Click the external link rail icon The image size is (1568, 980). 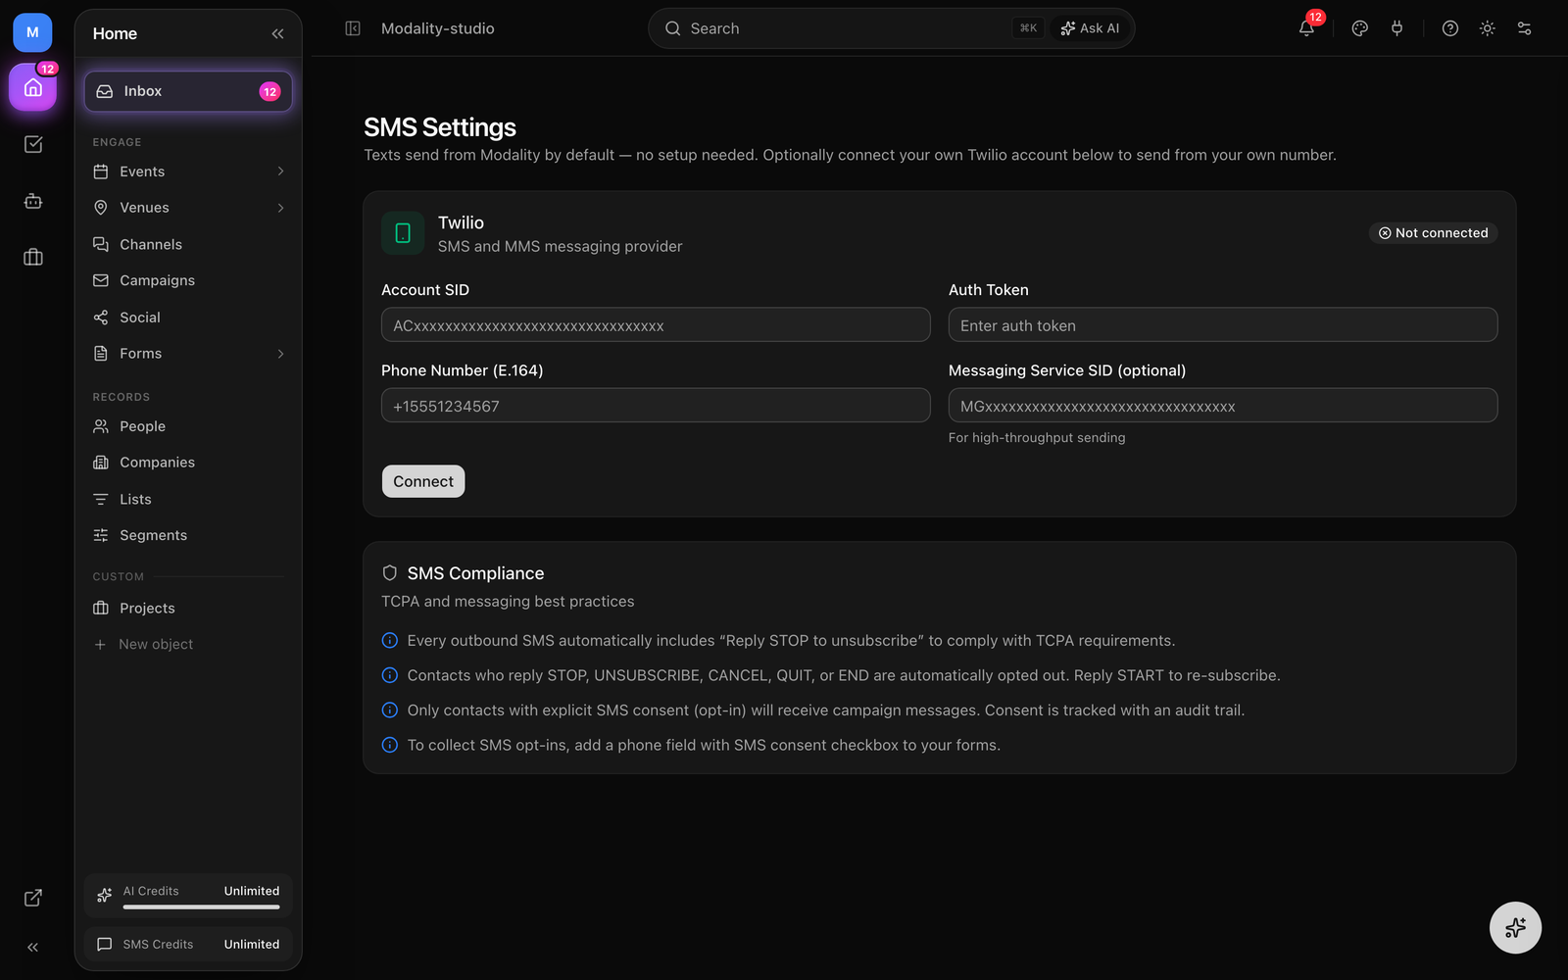[32, 898]
